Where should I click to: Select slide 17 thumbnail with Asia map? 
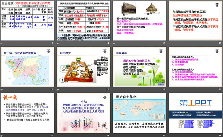click(x=27, y=67)
